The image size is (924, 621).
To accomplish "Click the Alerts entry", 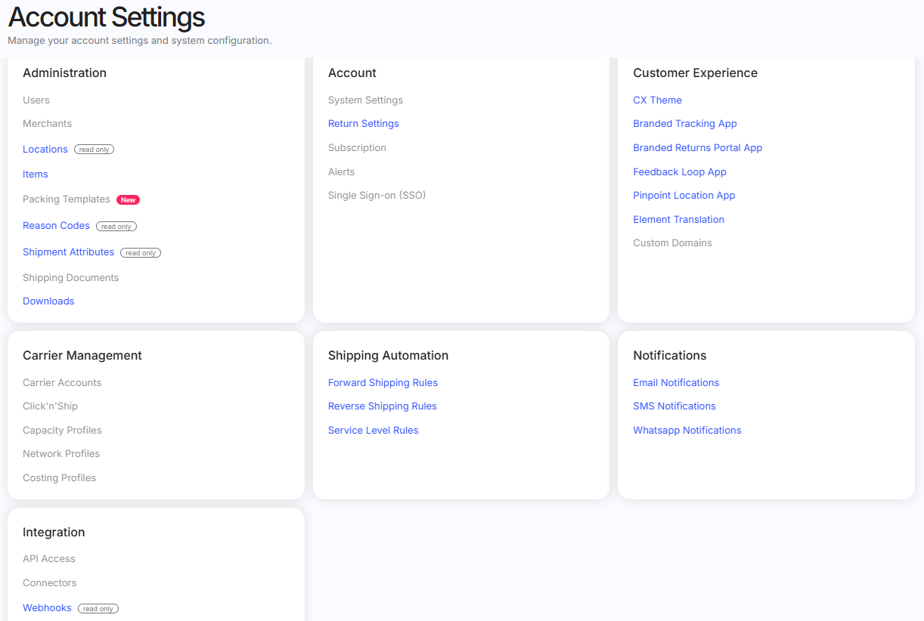I will pos(341,172).
